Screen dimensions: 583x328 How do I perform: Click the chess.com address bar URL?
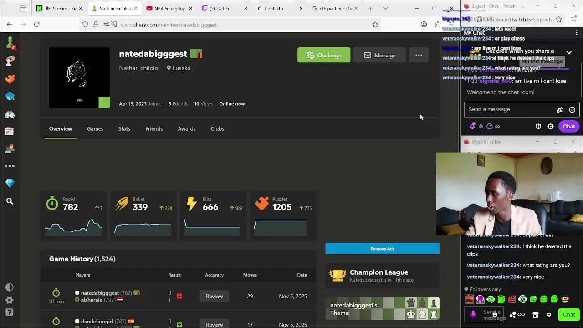[x=169, y=25]
